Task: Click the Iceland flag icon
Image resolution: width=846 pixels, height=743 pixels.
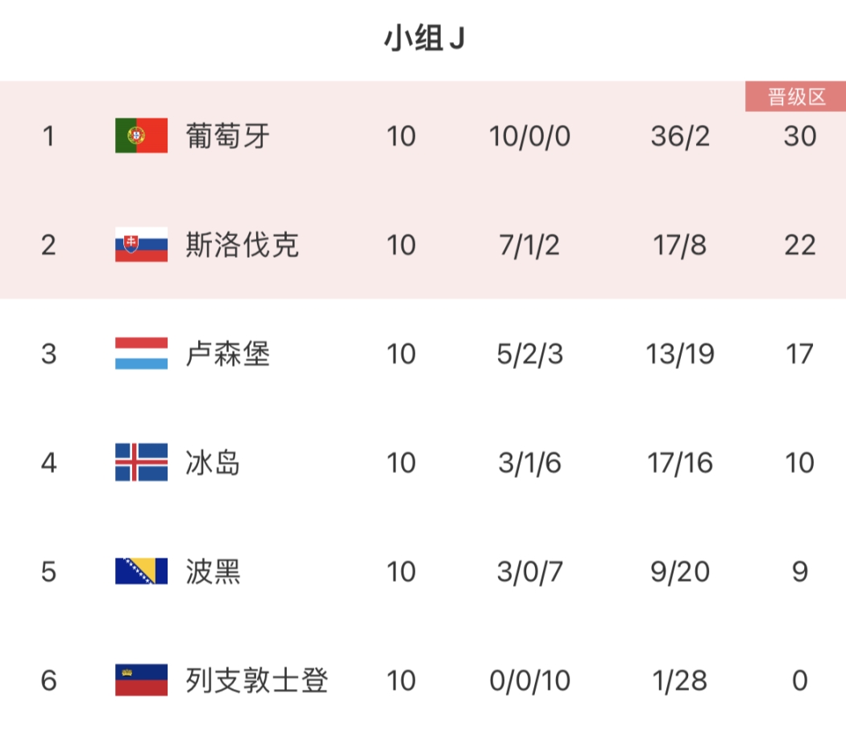Action: point(141,463)
